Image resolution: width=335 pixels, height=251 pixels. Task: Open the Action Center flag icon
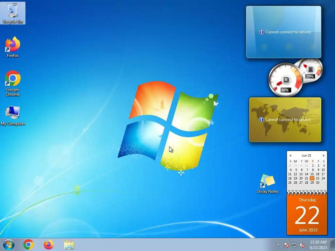click(286, 245)
